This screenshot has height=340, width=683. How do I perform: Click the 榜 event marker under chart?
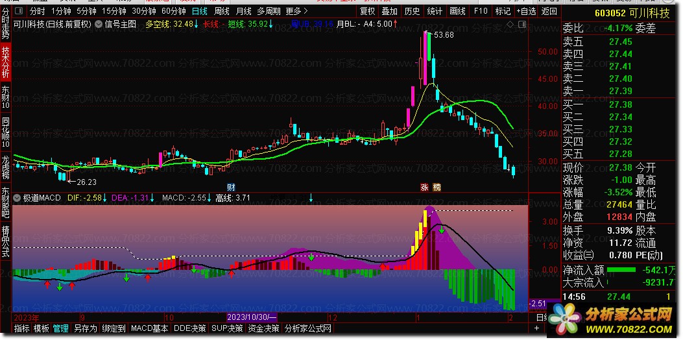437,188
